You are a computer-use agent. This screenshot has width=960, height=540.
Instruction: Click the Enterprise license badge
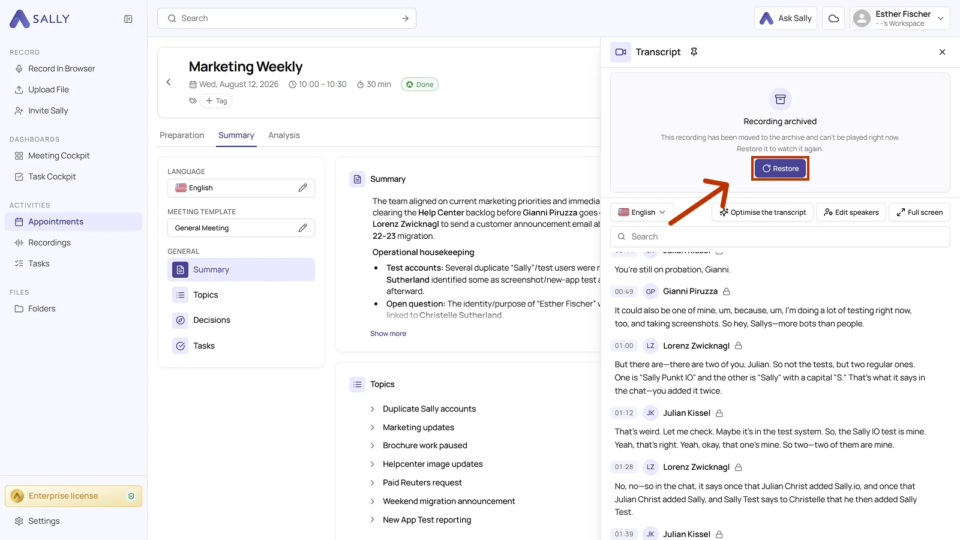coord(73,496)
